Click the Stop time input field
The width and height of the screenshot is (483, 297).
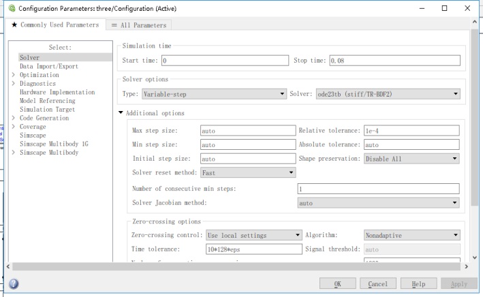(x=395, y=61)
